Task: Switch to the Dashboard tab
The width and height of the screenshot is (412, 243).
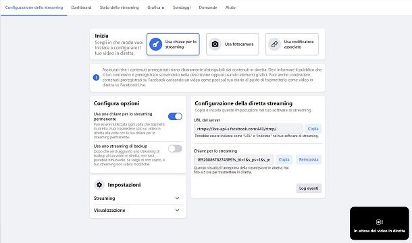Action: tap(81, 7)
